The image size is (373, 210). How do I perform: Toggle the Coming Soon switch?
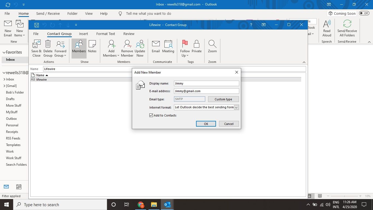coord(364,13)
